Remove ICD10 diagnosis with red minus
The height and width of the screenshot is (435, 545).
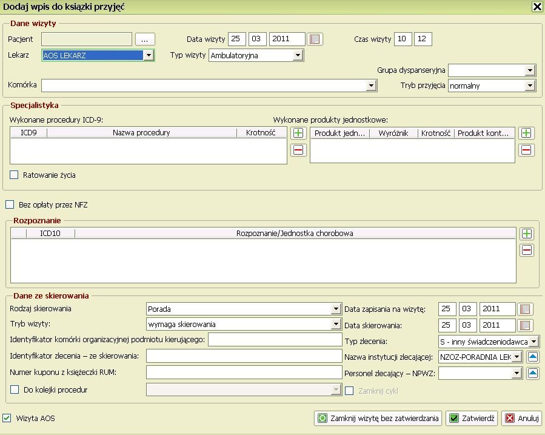[527, 250]
